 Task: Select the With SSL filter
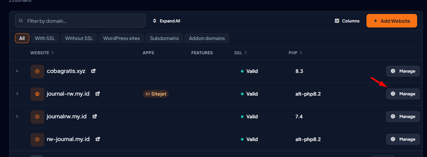[x=45, y=38]
